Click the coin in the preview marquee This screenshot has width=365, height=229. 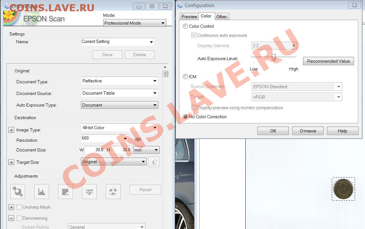[343, 189]
